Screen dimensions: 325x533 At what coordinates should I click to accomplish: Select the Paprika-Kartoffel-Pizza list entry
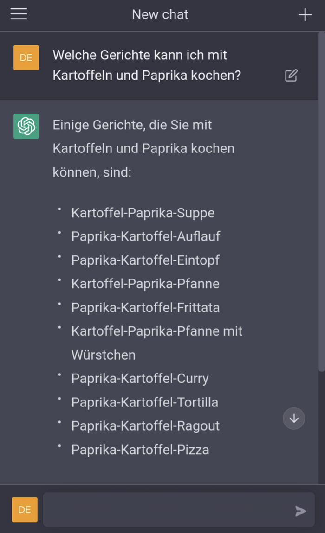140,450
